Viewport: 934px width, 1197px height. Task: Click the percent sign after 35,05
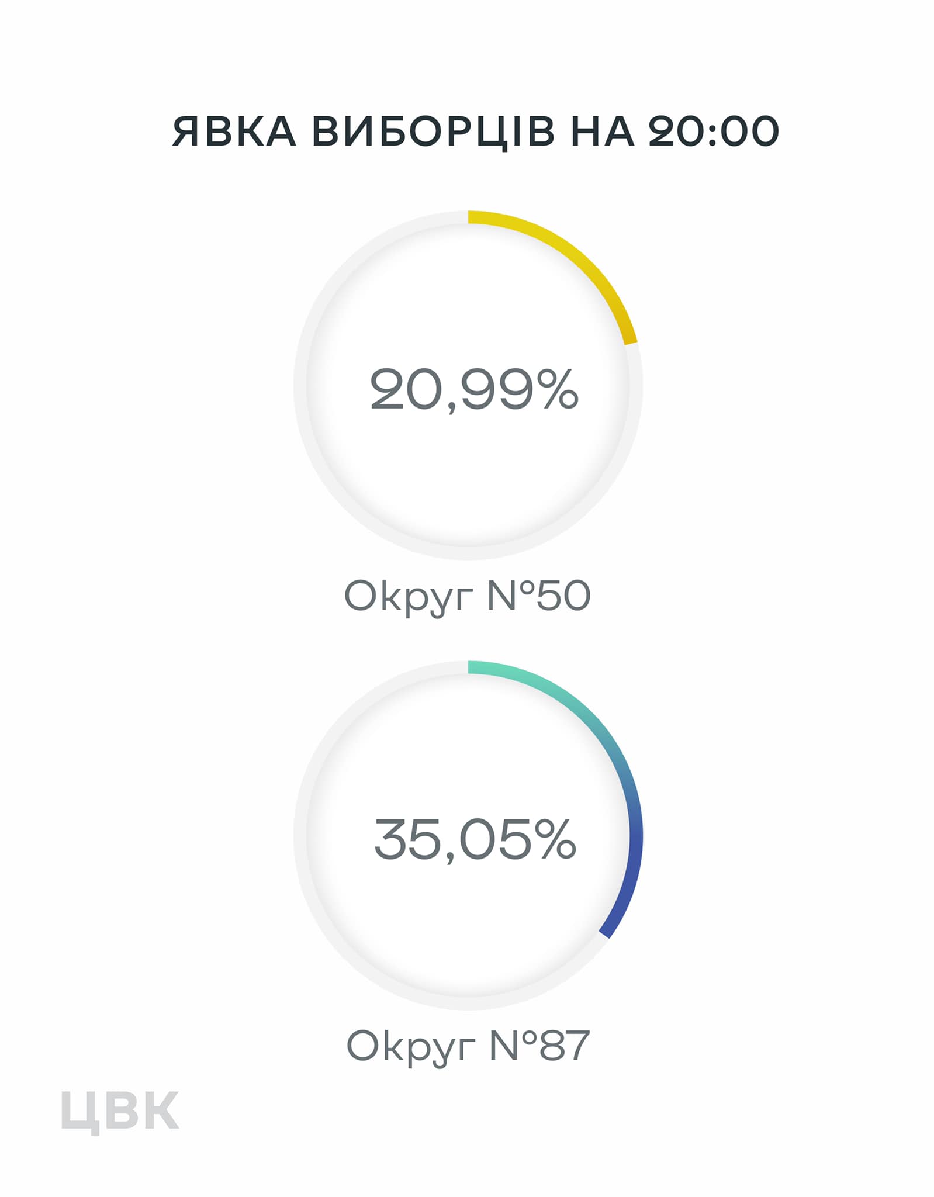click(556, 839)
